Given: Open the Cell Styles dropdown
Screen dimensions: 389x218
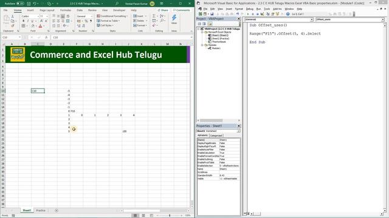Looking at the screenshot, I should click(105, 25).
